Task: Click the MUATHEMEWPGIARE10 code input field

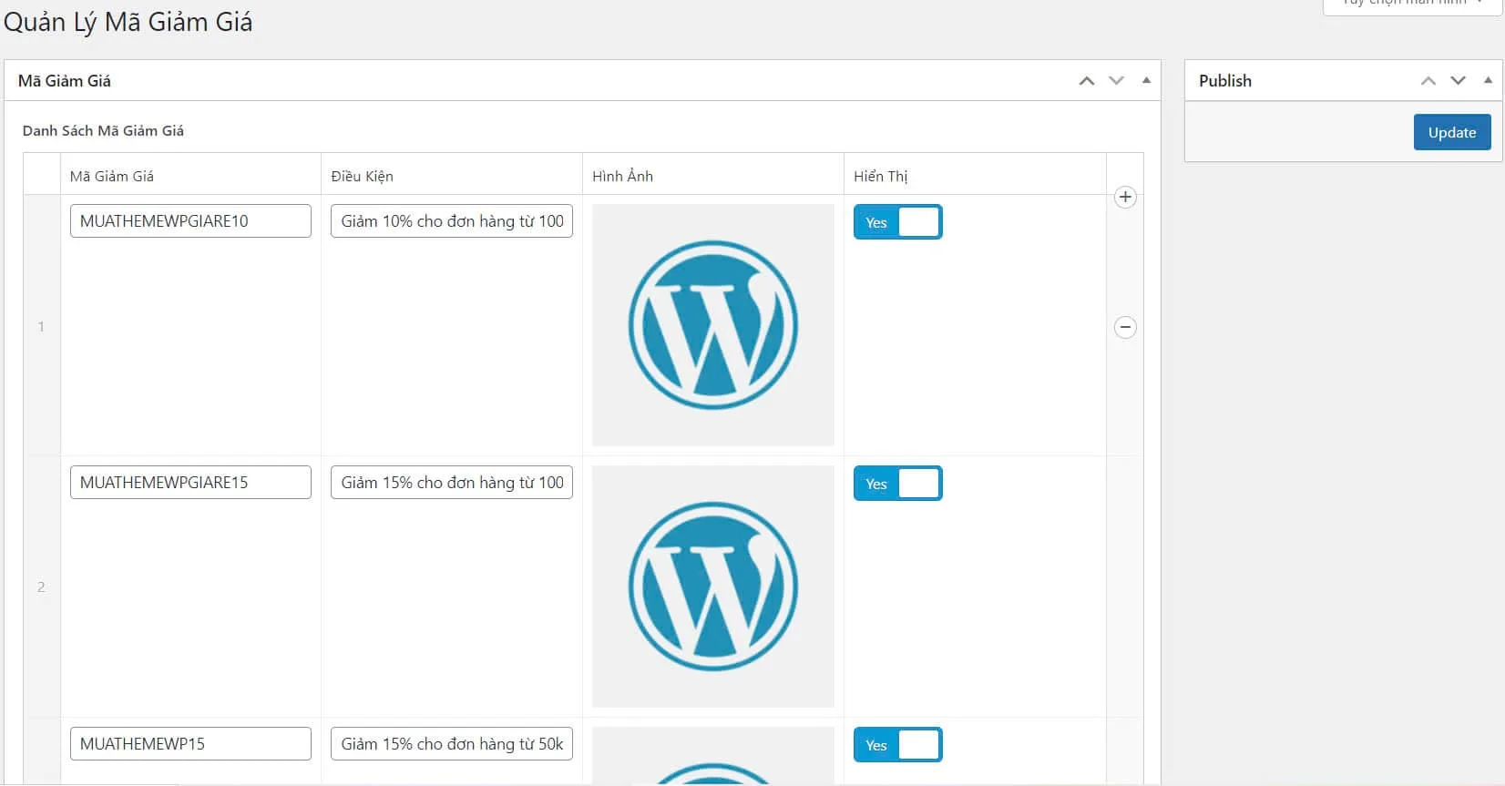Action: click(190, 221)
